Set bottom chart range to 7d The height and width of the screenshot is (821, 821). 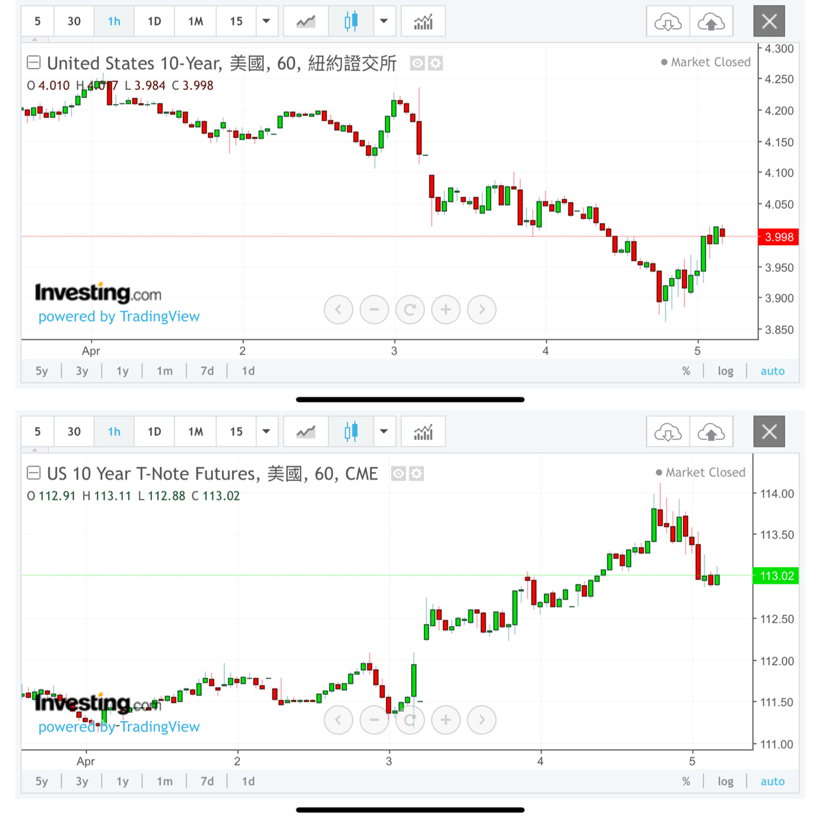click(x=207, y=781)
